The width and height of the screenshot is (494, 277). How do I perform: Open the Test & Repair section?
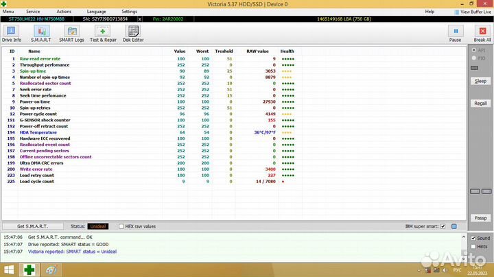[x=103, y=34]
